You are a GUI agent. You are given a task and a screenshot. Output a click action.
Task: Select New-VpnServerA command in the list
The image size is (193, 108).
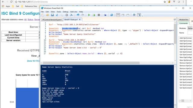(186, 60)
